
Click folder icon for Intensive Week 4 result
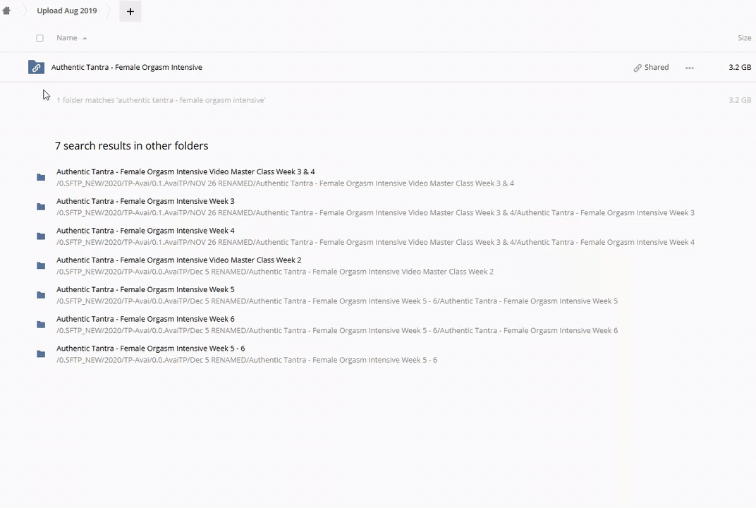41,236
